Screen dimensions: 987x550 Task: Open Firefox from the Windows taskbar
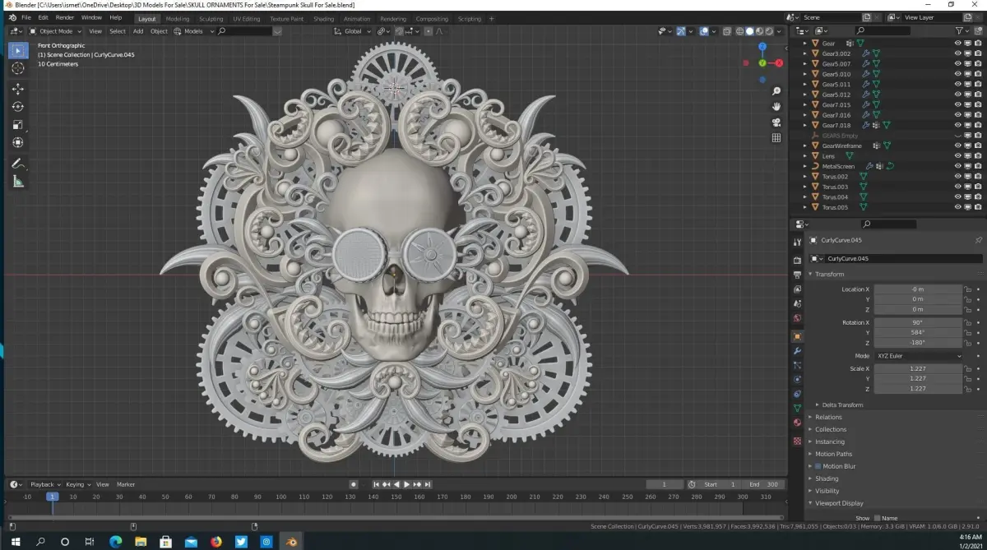point(216,542)
